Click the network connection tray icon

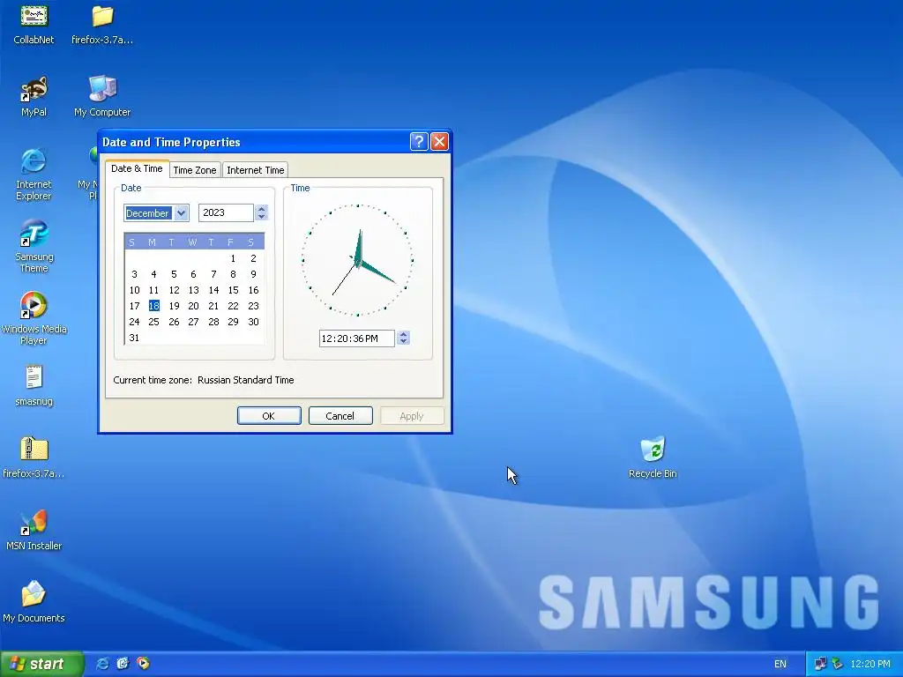pos(820,664)
